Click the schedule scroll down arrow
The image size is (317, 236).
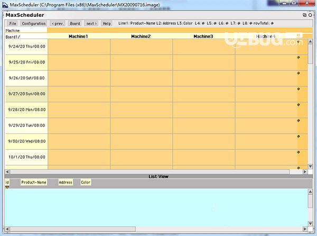pyautogui.click(x=310, y=166)
